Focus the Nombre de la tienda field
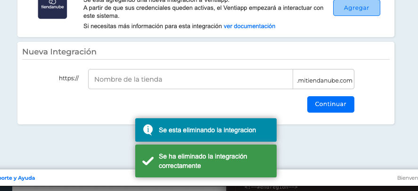 190,79
